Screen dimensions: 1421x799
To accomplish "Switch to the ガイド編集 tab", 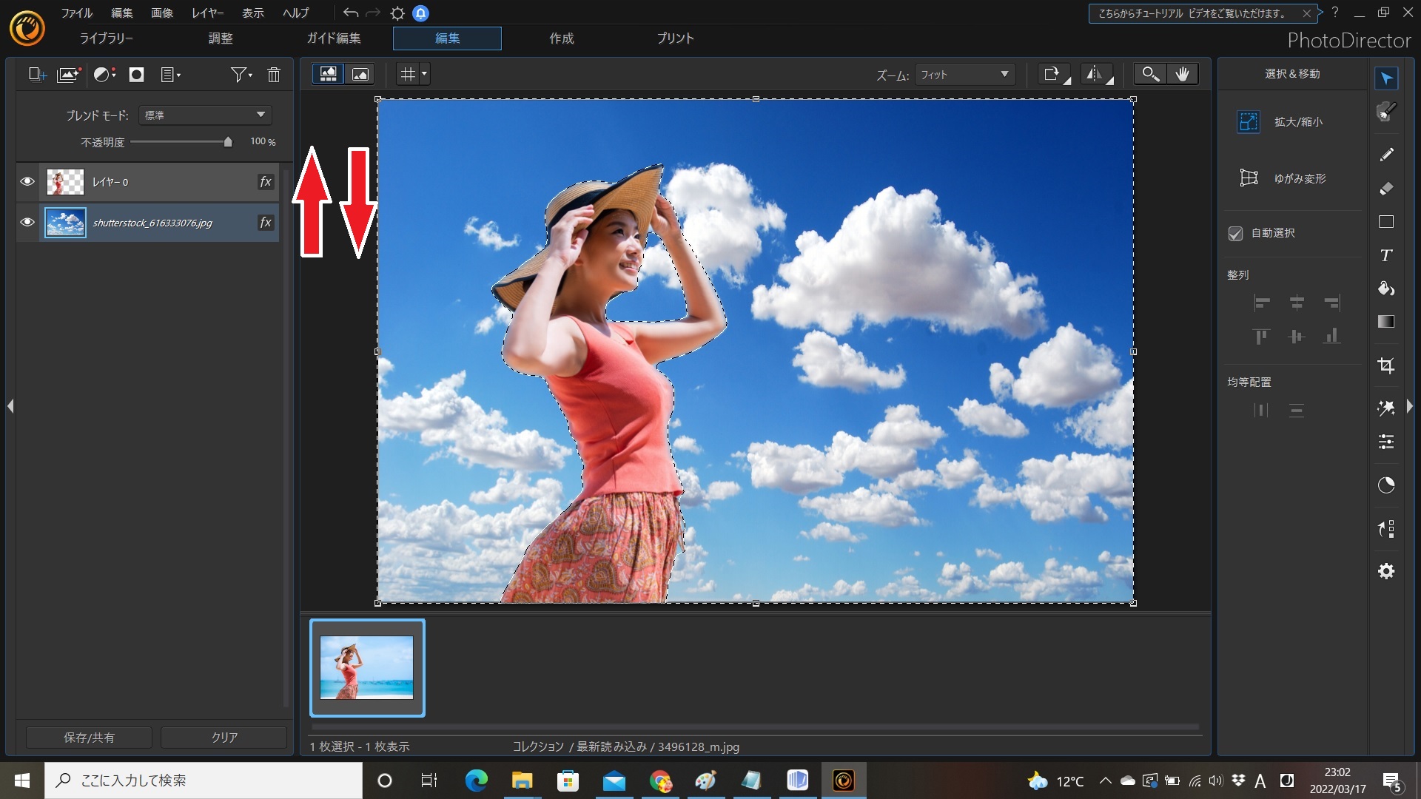I will (x=334, y=38).
